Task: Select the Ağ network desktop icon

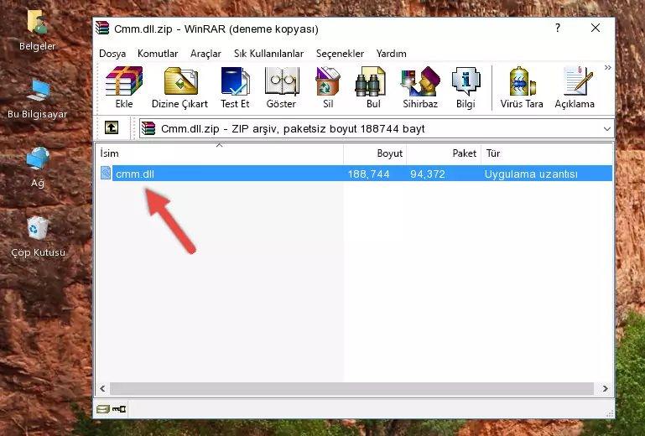Action: point(38,168)
